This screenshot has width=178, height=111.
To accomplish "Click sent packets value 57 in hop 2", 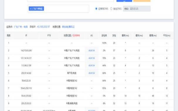I will pos(114,51).
